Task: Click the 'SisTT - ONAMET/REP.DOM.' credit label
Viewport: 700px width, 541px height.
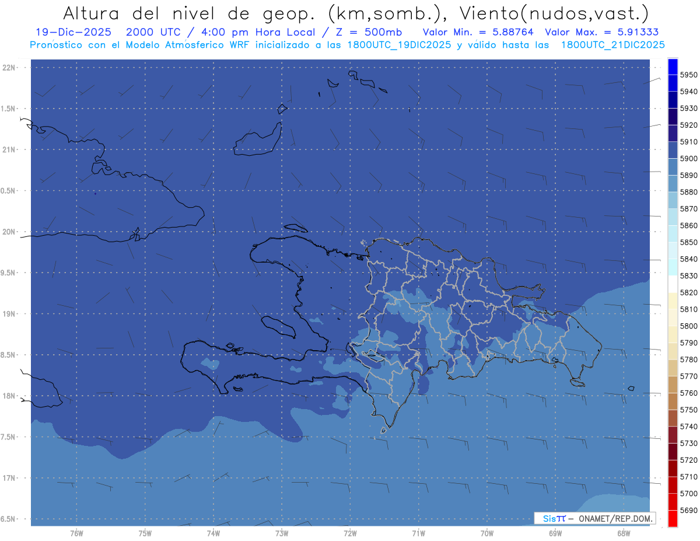Action: pos(594,518)
